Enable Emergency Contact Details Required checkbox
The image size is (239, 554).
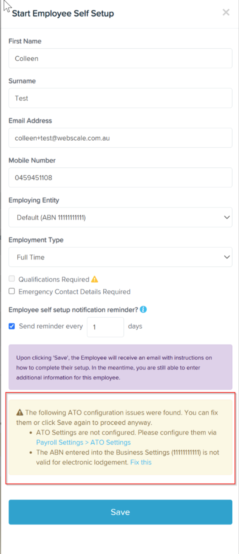(12, 291)
